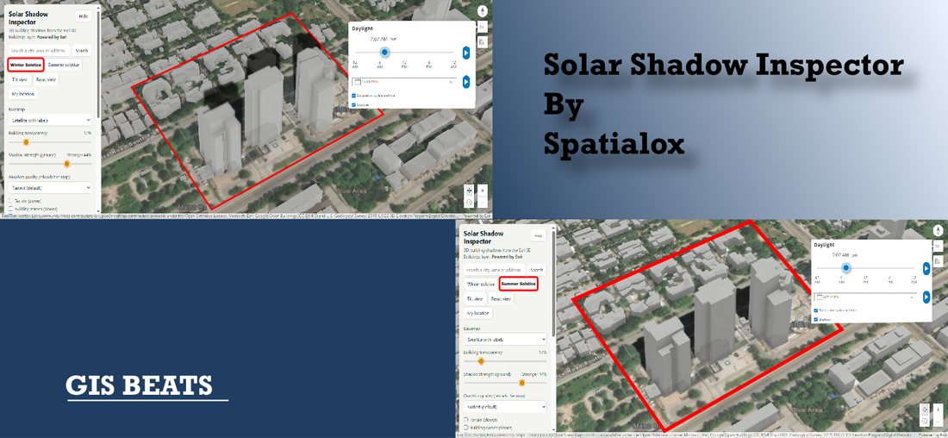The image size is (948, 438).
Task: Hide the upper Solar Shadow Inspector panel
Action: (x=84, y=16)
